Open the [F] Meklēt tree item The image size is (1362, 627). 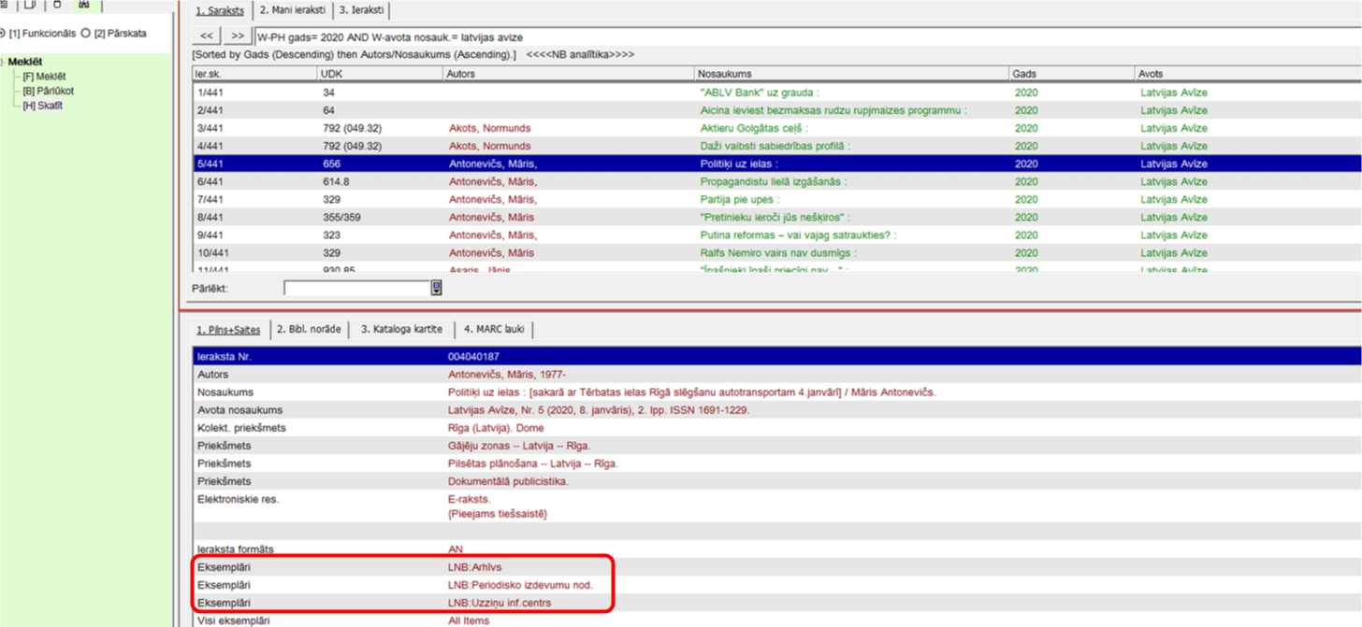(x=44, y=77)
